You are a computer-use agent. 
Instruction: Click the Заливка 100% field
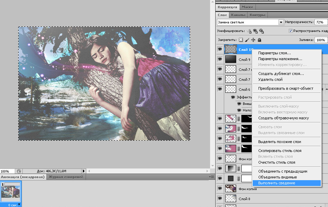(321, 40)
